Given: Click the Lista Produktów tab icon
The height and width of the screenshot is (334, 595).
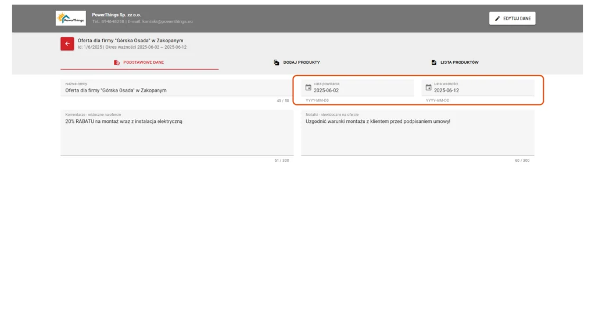Looking at the screenshot, I should pos(434,62).
